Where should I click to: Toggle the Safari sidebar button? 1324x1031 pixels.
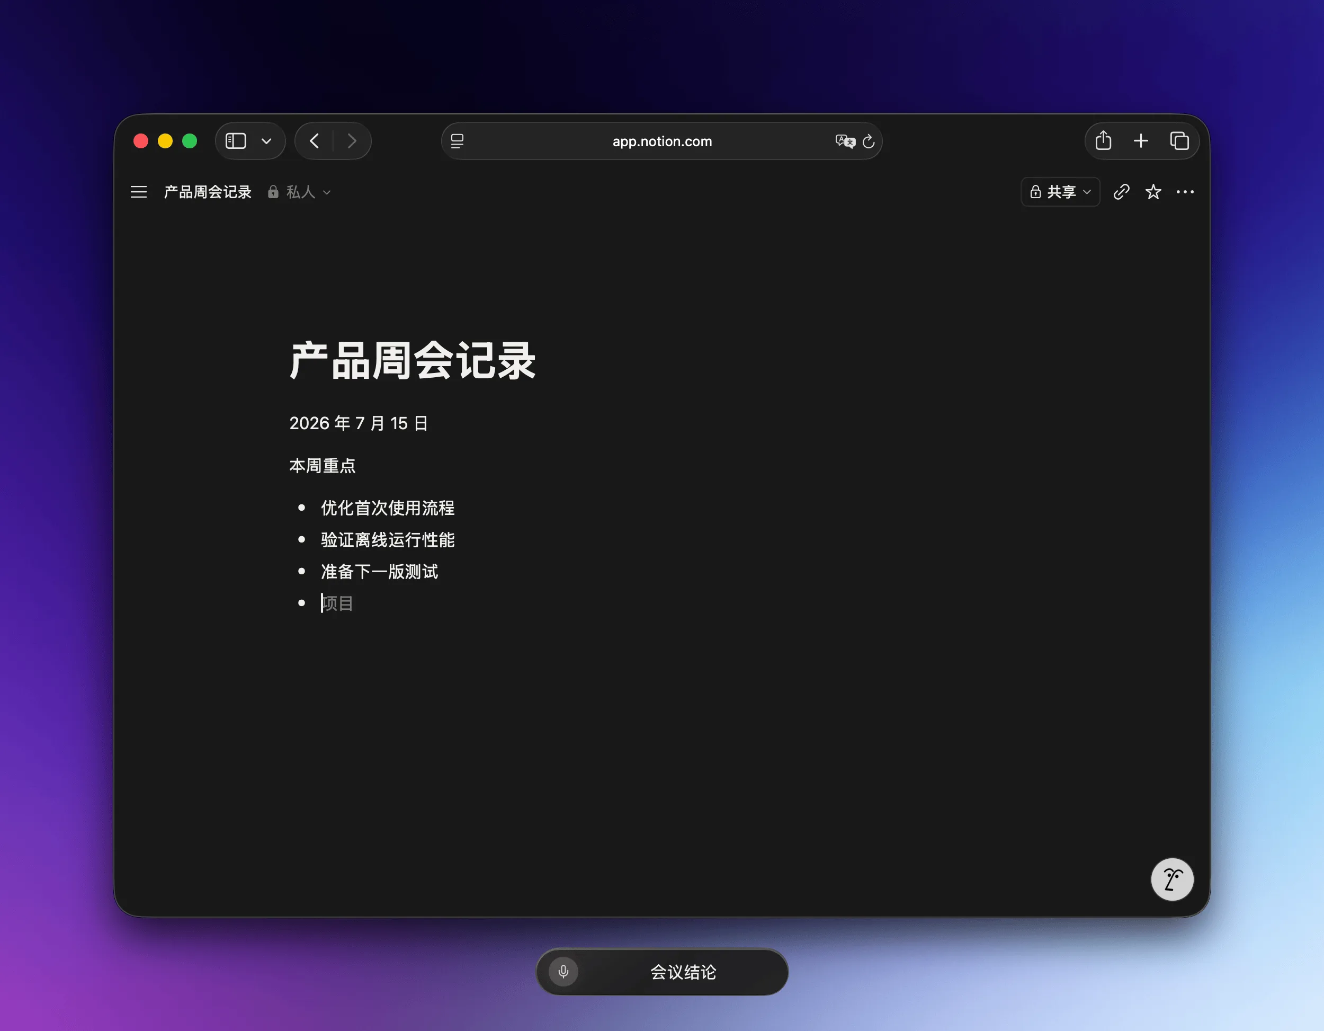click(x=236, y=141)
